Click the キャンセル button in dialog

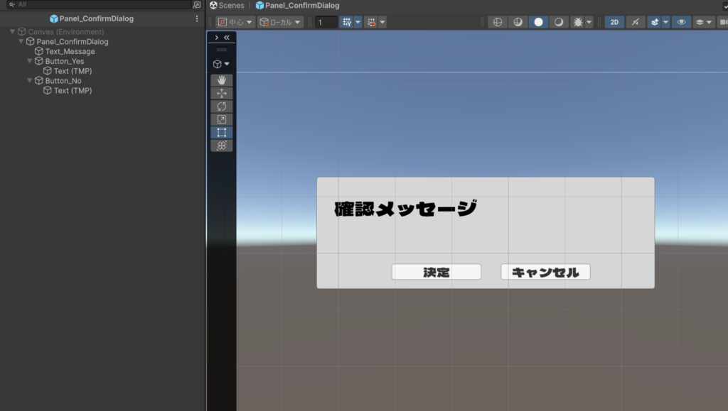click(x=545, y=272)
